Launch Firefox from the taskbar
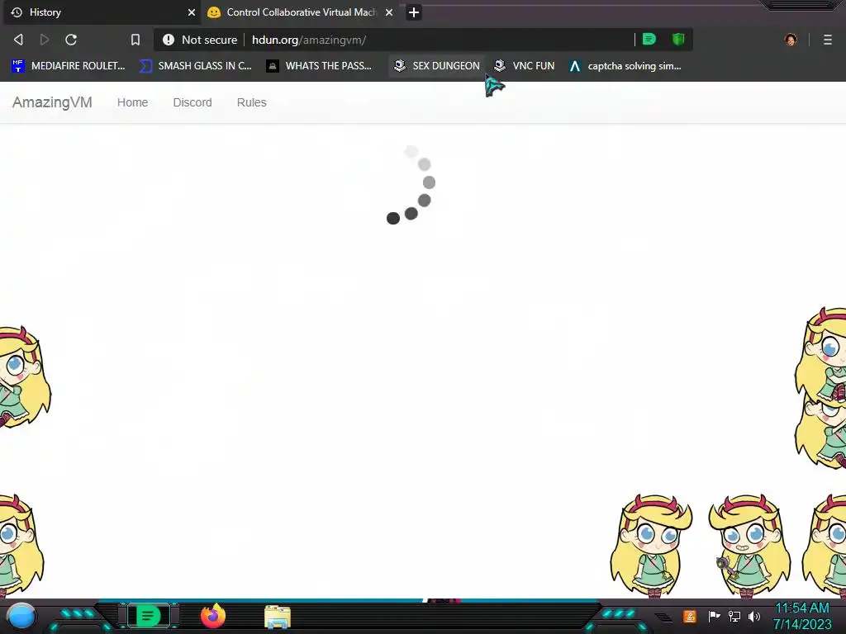 coord(213,616)
